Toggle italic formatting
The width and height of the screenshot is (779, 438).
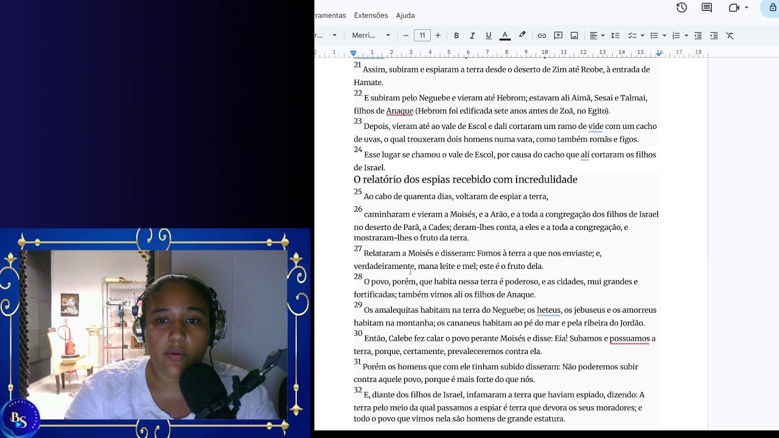[x=472, y=35]
